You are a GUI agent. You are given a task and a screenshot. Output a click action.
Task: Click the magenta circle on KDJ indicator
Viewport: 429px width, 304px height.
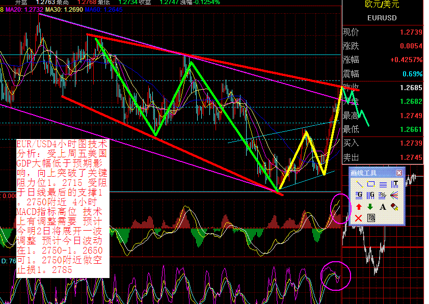(x=336, y=275)
